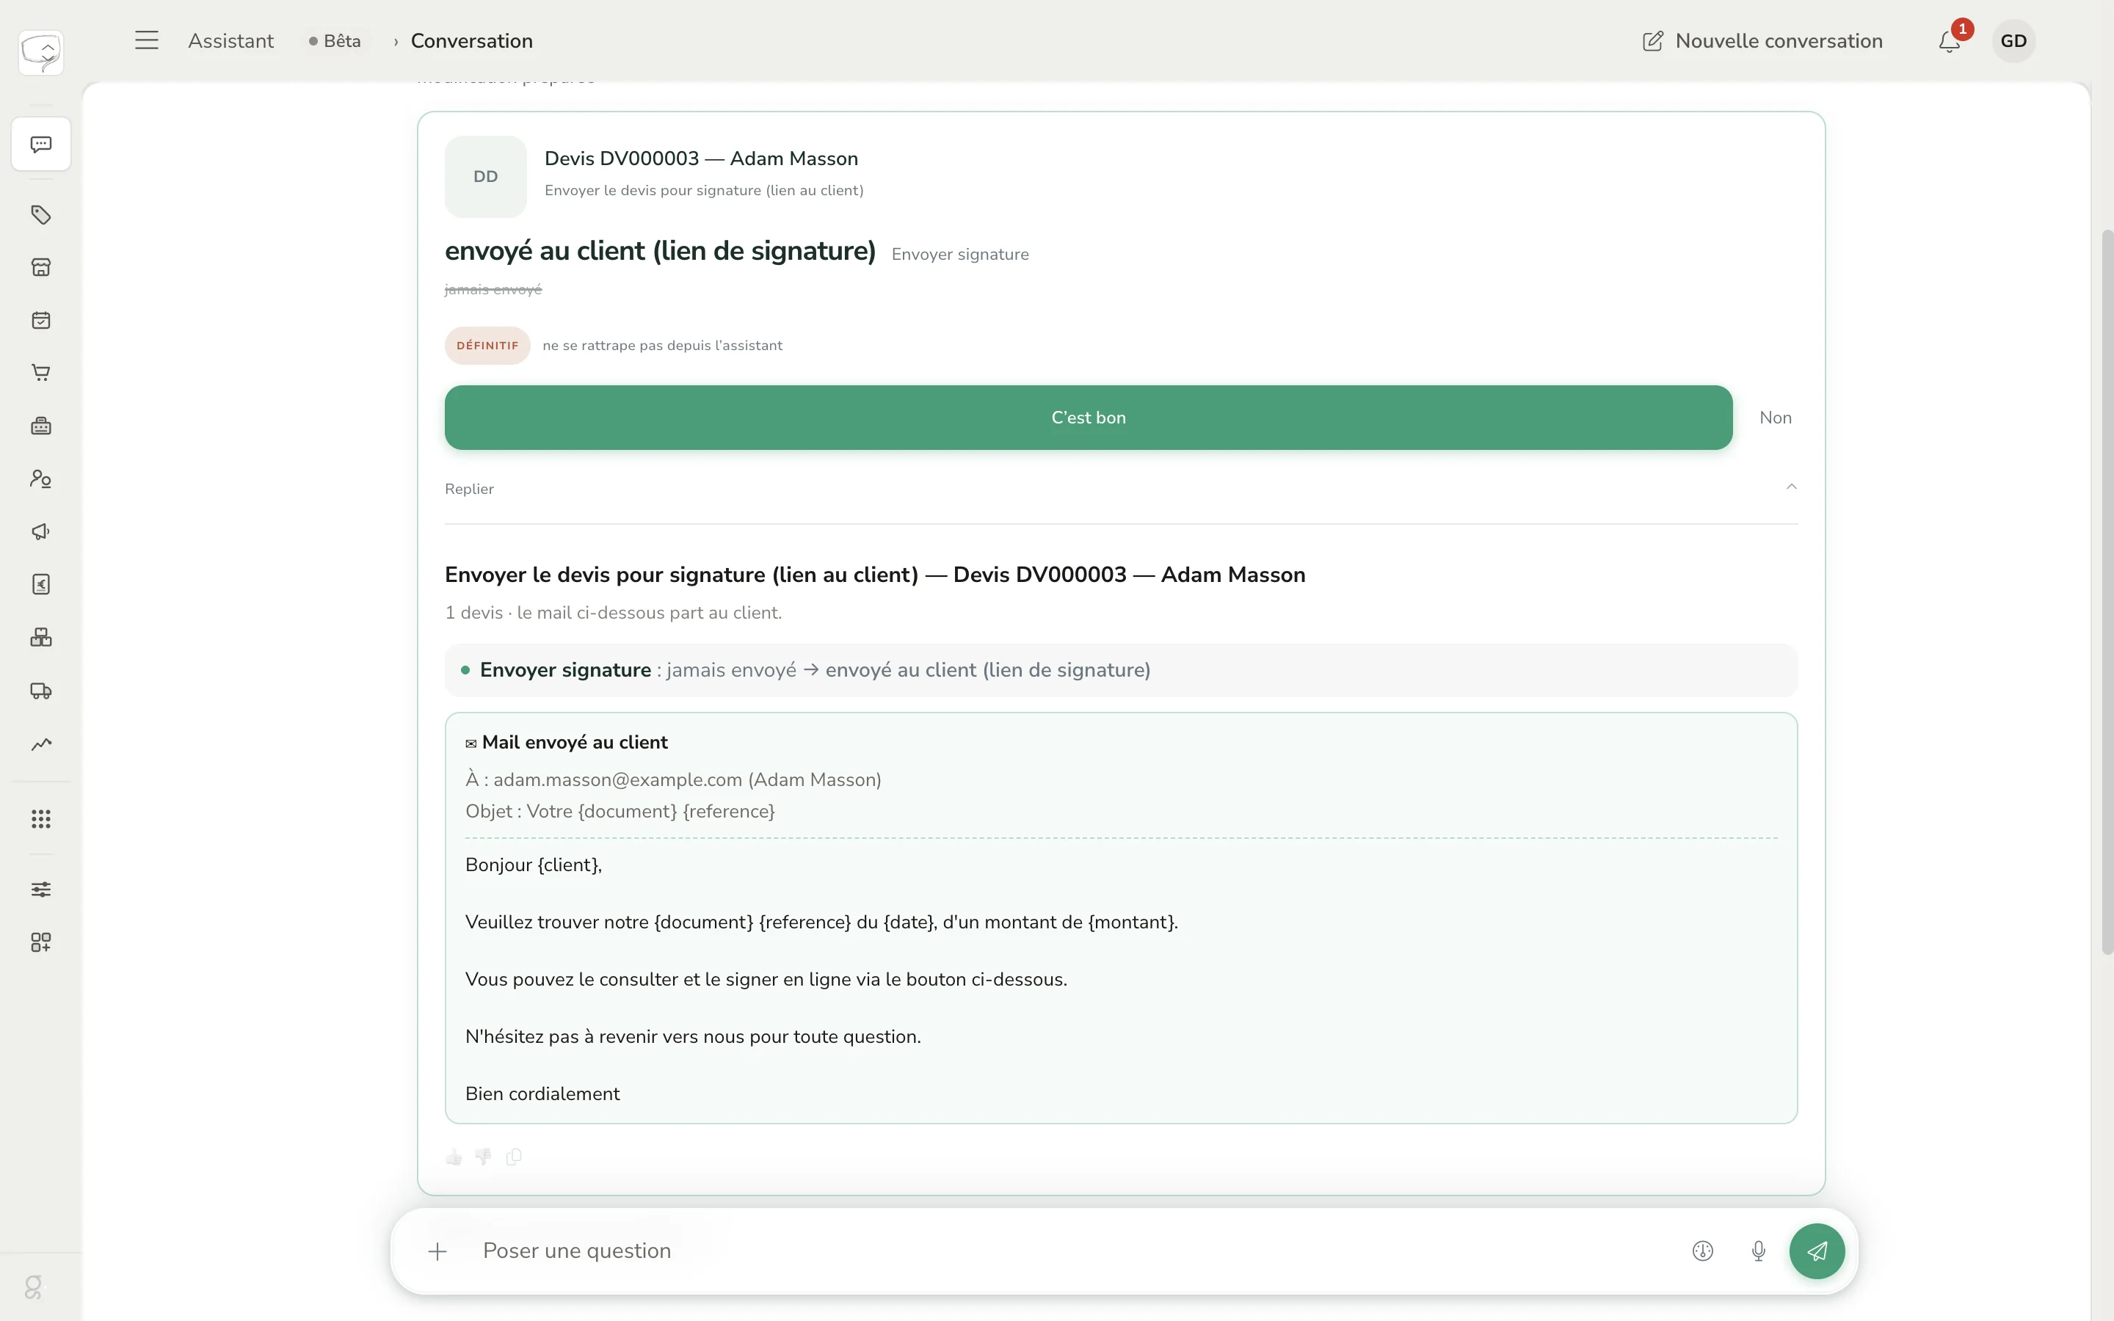This screenshot has height=1321, width=2114.
Task: Open the storefront sidebar icon
Action: click(x=41, y=267)
